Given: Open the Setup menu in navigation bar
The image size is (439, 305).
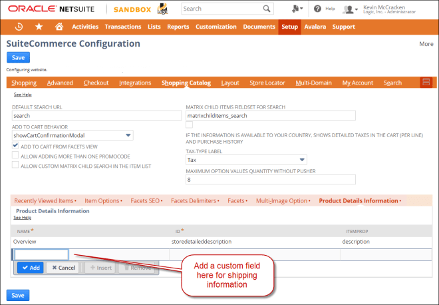Looking at the screenshot, I should pyautogui.click(x=289, y=27).
